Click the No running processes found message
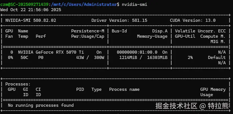This screenshot has height=114, width=233. point(41,105)
